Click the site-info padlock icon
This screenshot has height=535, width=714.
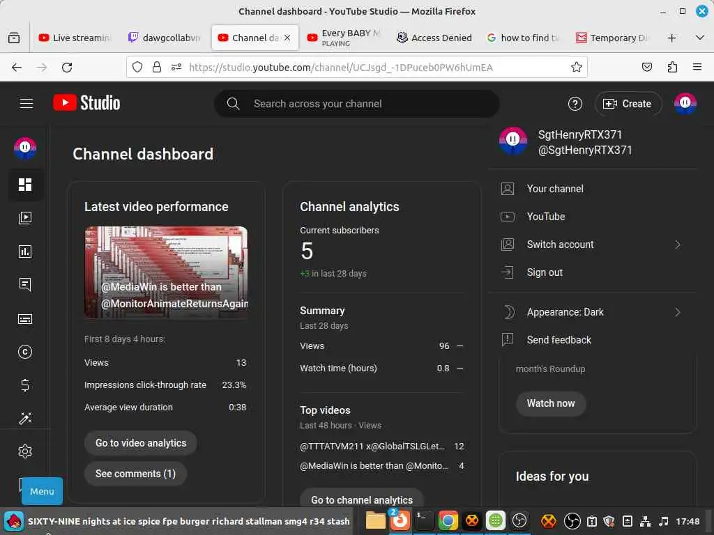point(157,68)
